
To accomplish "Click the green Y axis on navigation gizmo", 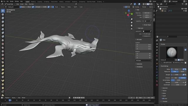I will [132, 14].
